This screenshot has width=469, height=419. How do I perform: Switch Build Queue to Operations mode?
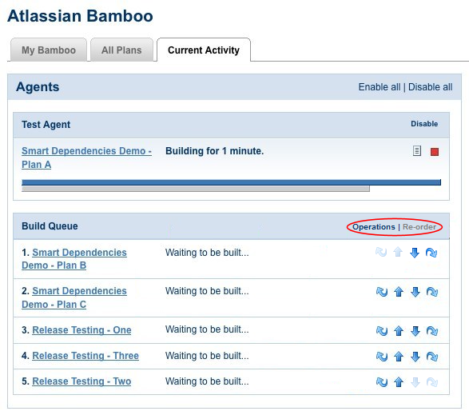374,227
